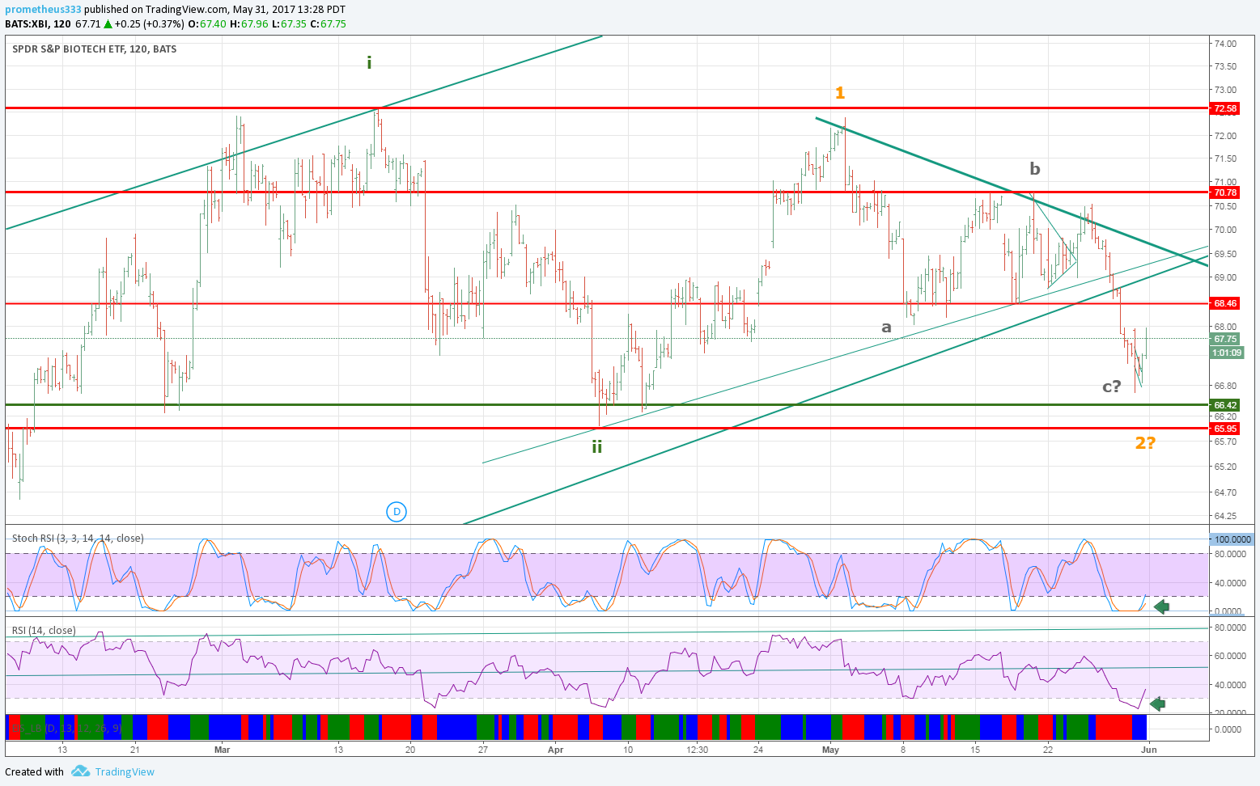Click the SPDR S&P BIOTECH ETF chart title

pos(95,49)
